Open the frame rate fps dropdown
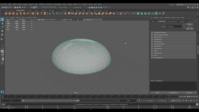Image resolution: width=199 pixels, height=112 pixels. pyautogui.click(x=176, y=100)
